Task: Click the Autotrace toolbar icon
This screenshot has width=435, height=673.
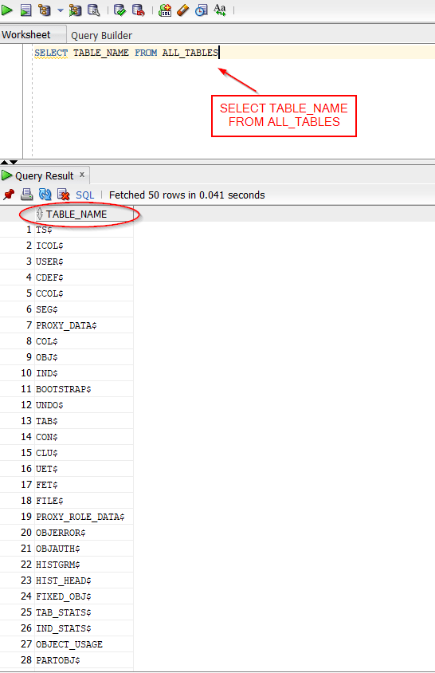Action: 75,10
